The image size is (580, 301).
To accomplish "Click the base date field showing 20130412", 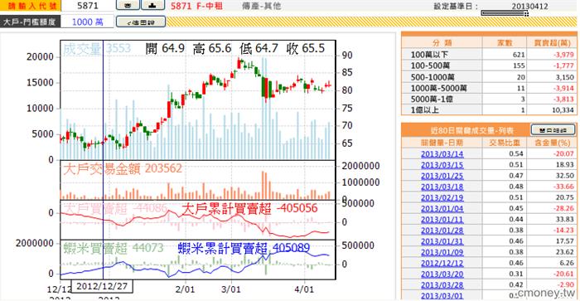I will click(529, 6).
